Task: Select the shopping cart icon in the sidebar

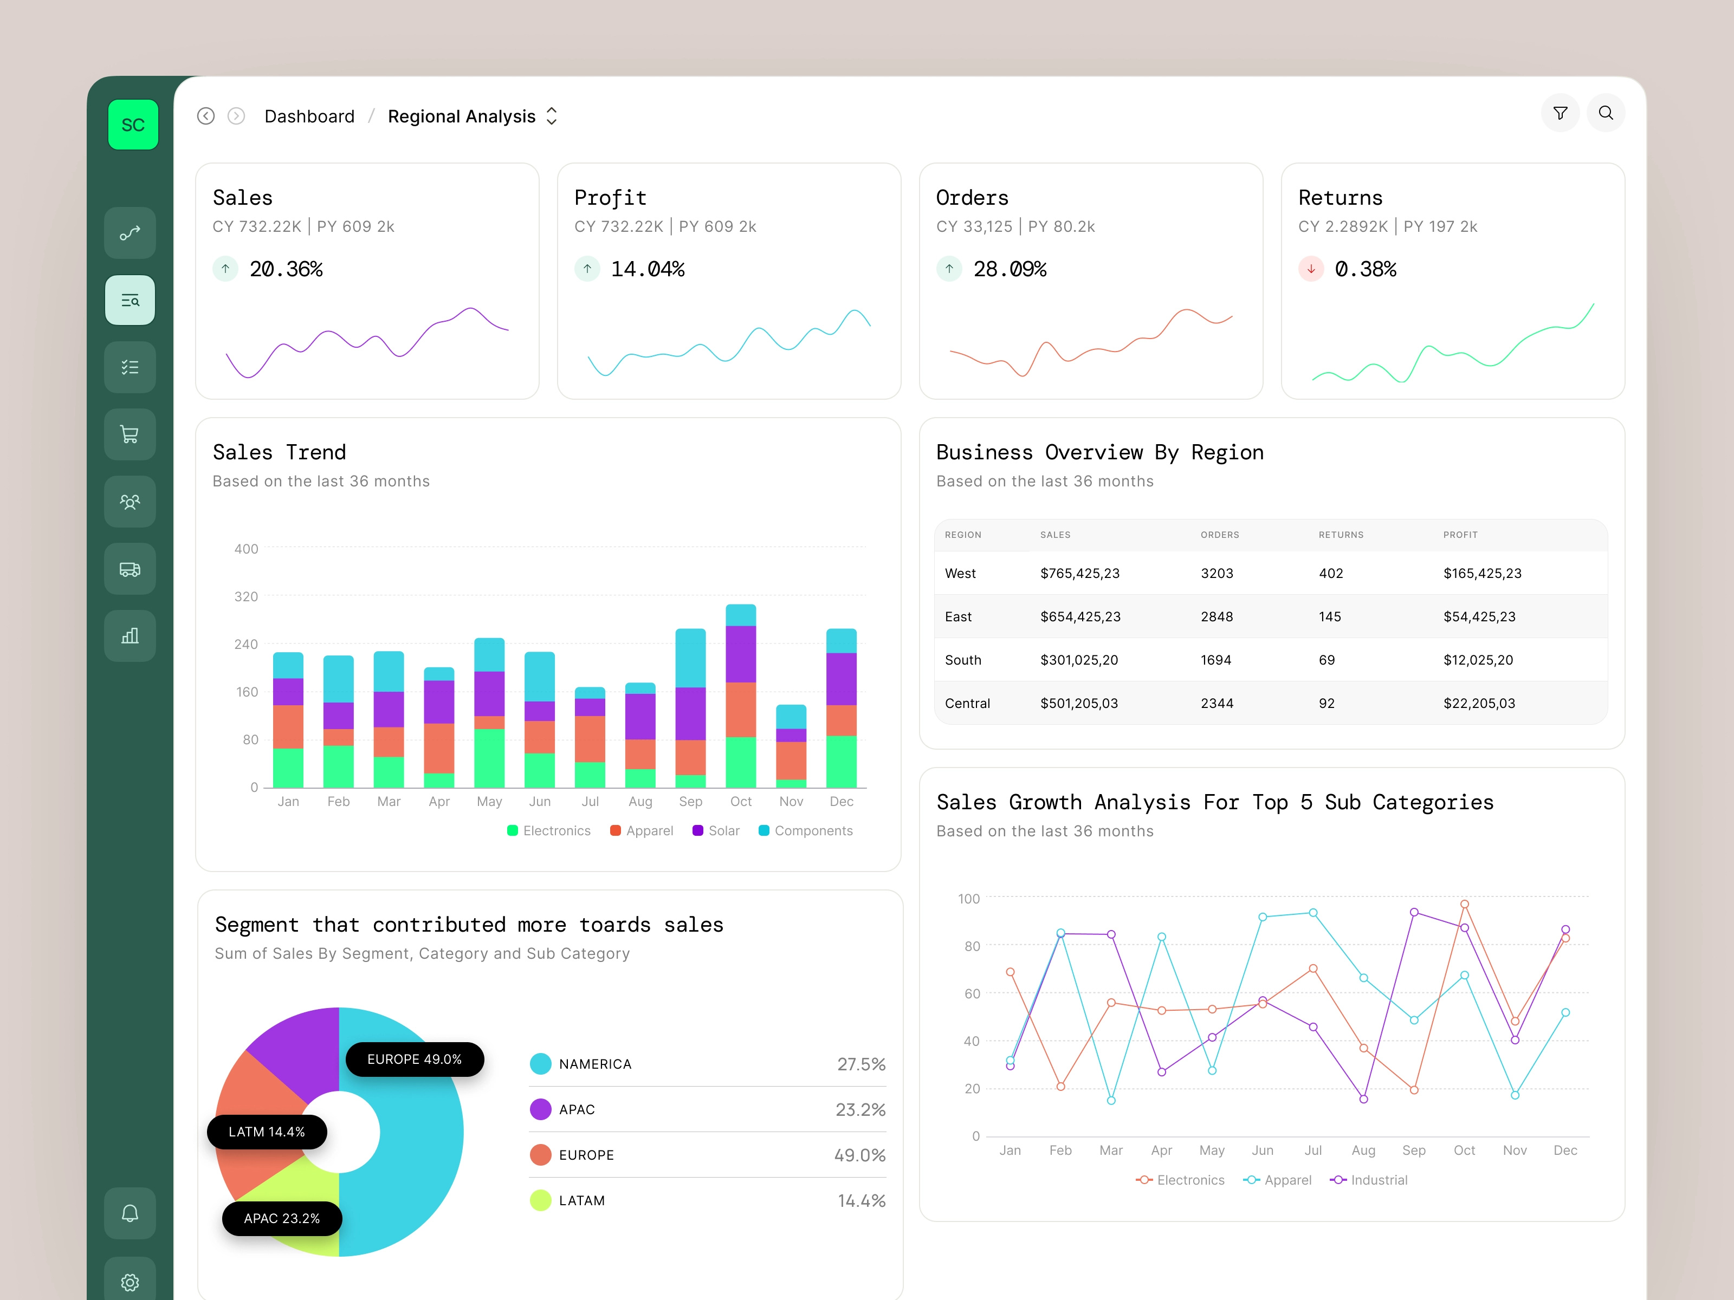Action: 130,434
